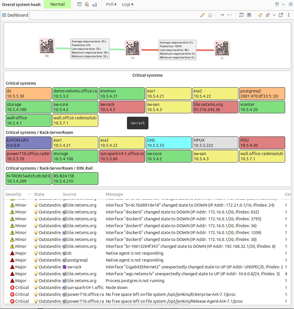Switch to the Dashboard tab

pos(15,15)
